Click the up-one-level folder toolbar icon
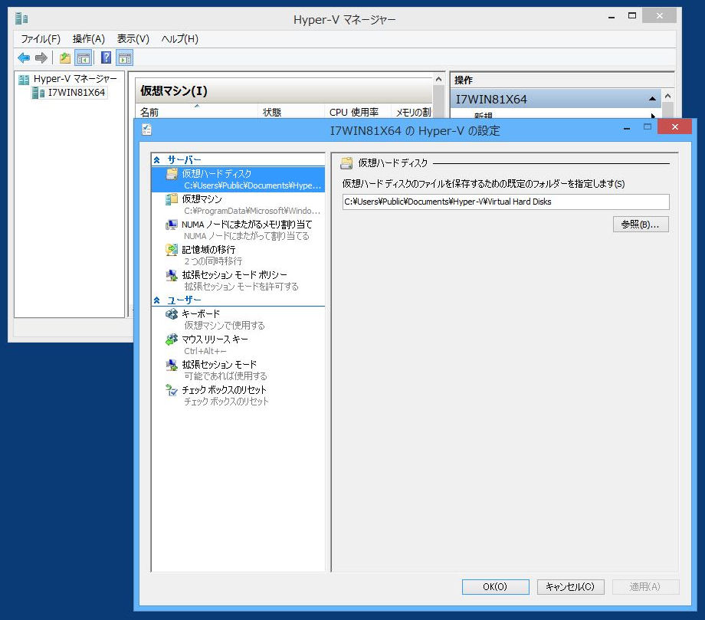705x620 pixels. coord(65,58)
